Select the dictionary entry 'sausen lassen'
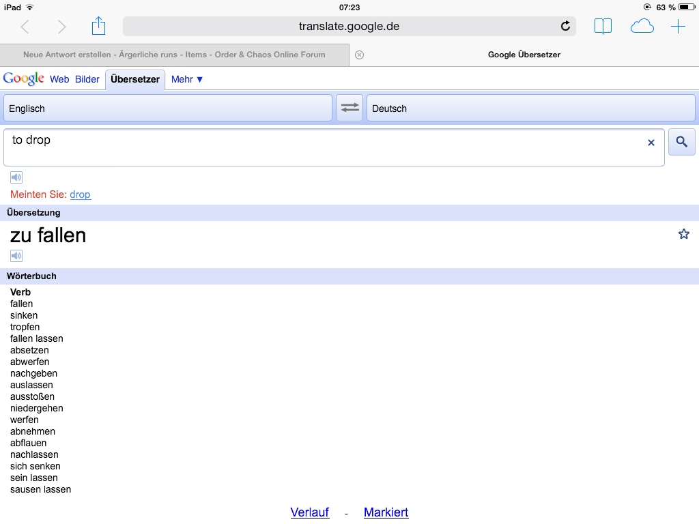This screenshot has width=699, height=524. click(40, 489)
